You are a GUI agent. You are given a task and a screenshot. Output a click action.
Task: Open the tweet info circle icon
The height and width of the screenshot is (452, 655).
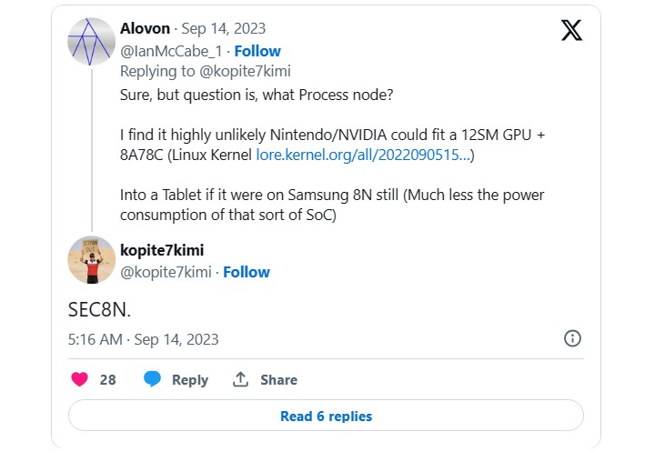572,338
